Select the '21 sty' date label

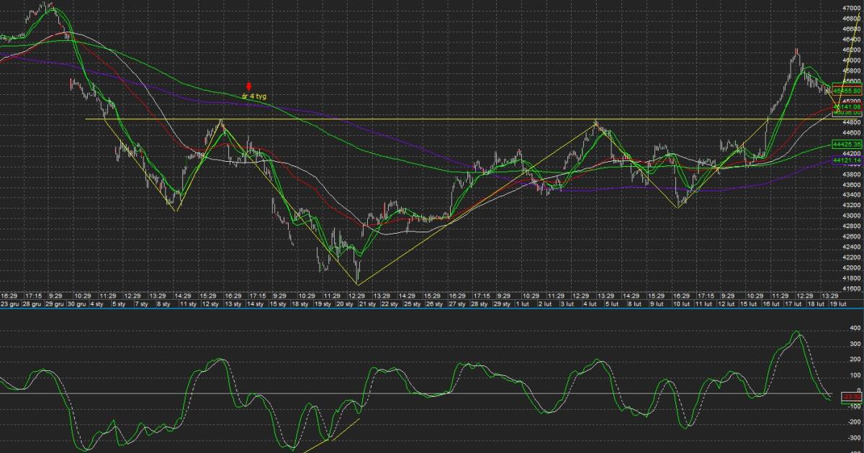pos(367,324)
